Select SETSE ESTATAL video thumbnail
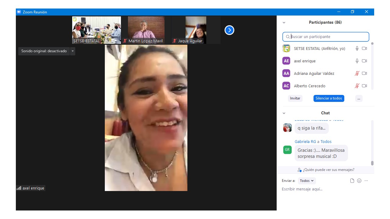 tap(97, 30)
